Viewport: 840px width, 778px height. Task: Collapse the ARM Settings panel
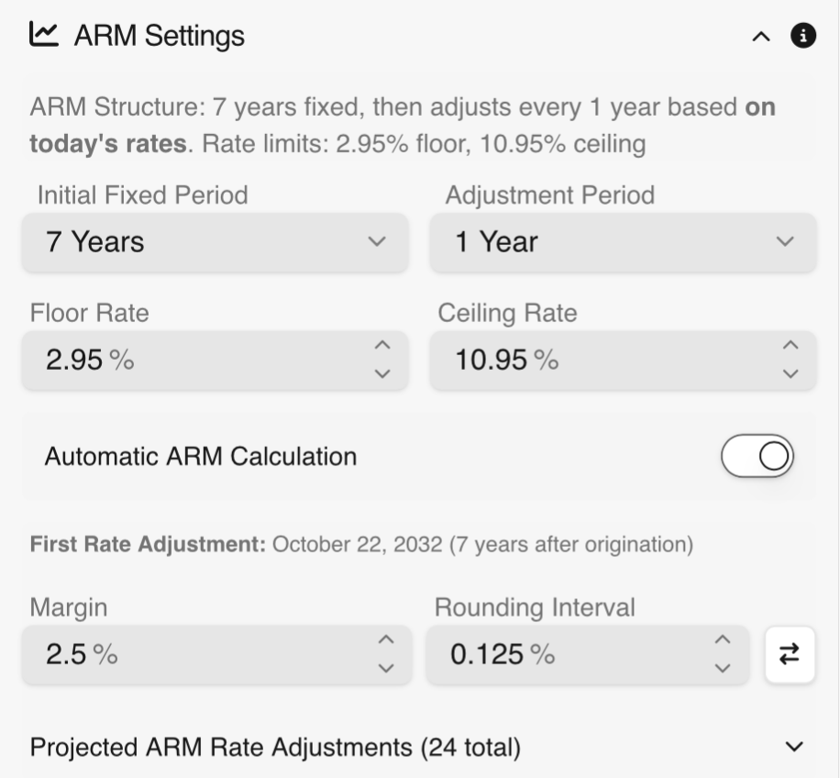[x=759, y=37]
